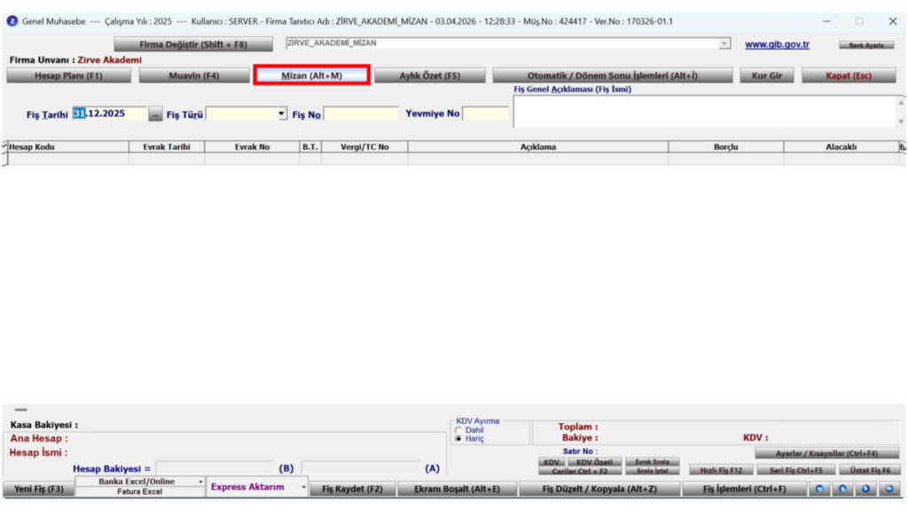Click Yeni Fiş (F3)
The height and width of the screenshot is (511, 908).
click(x=38, y=489)
